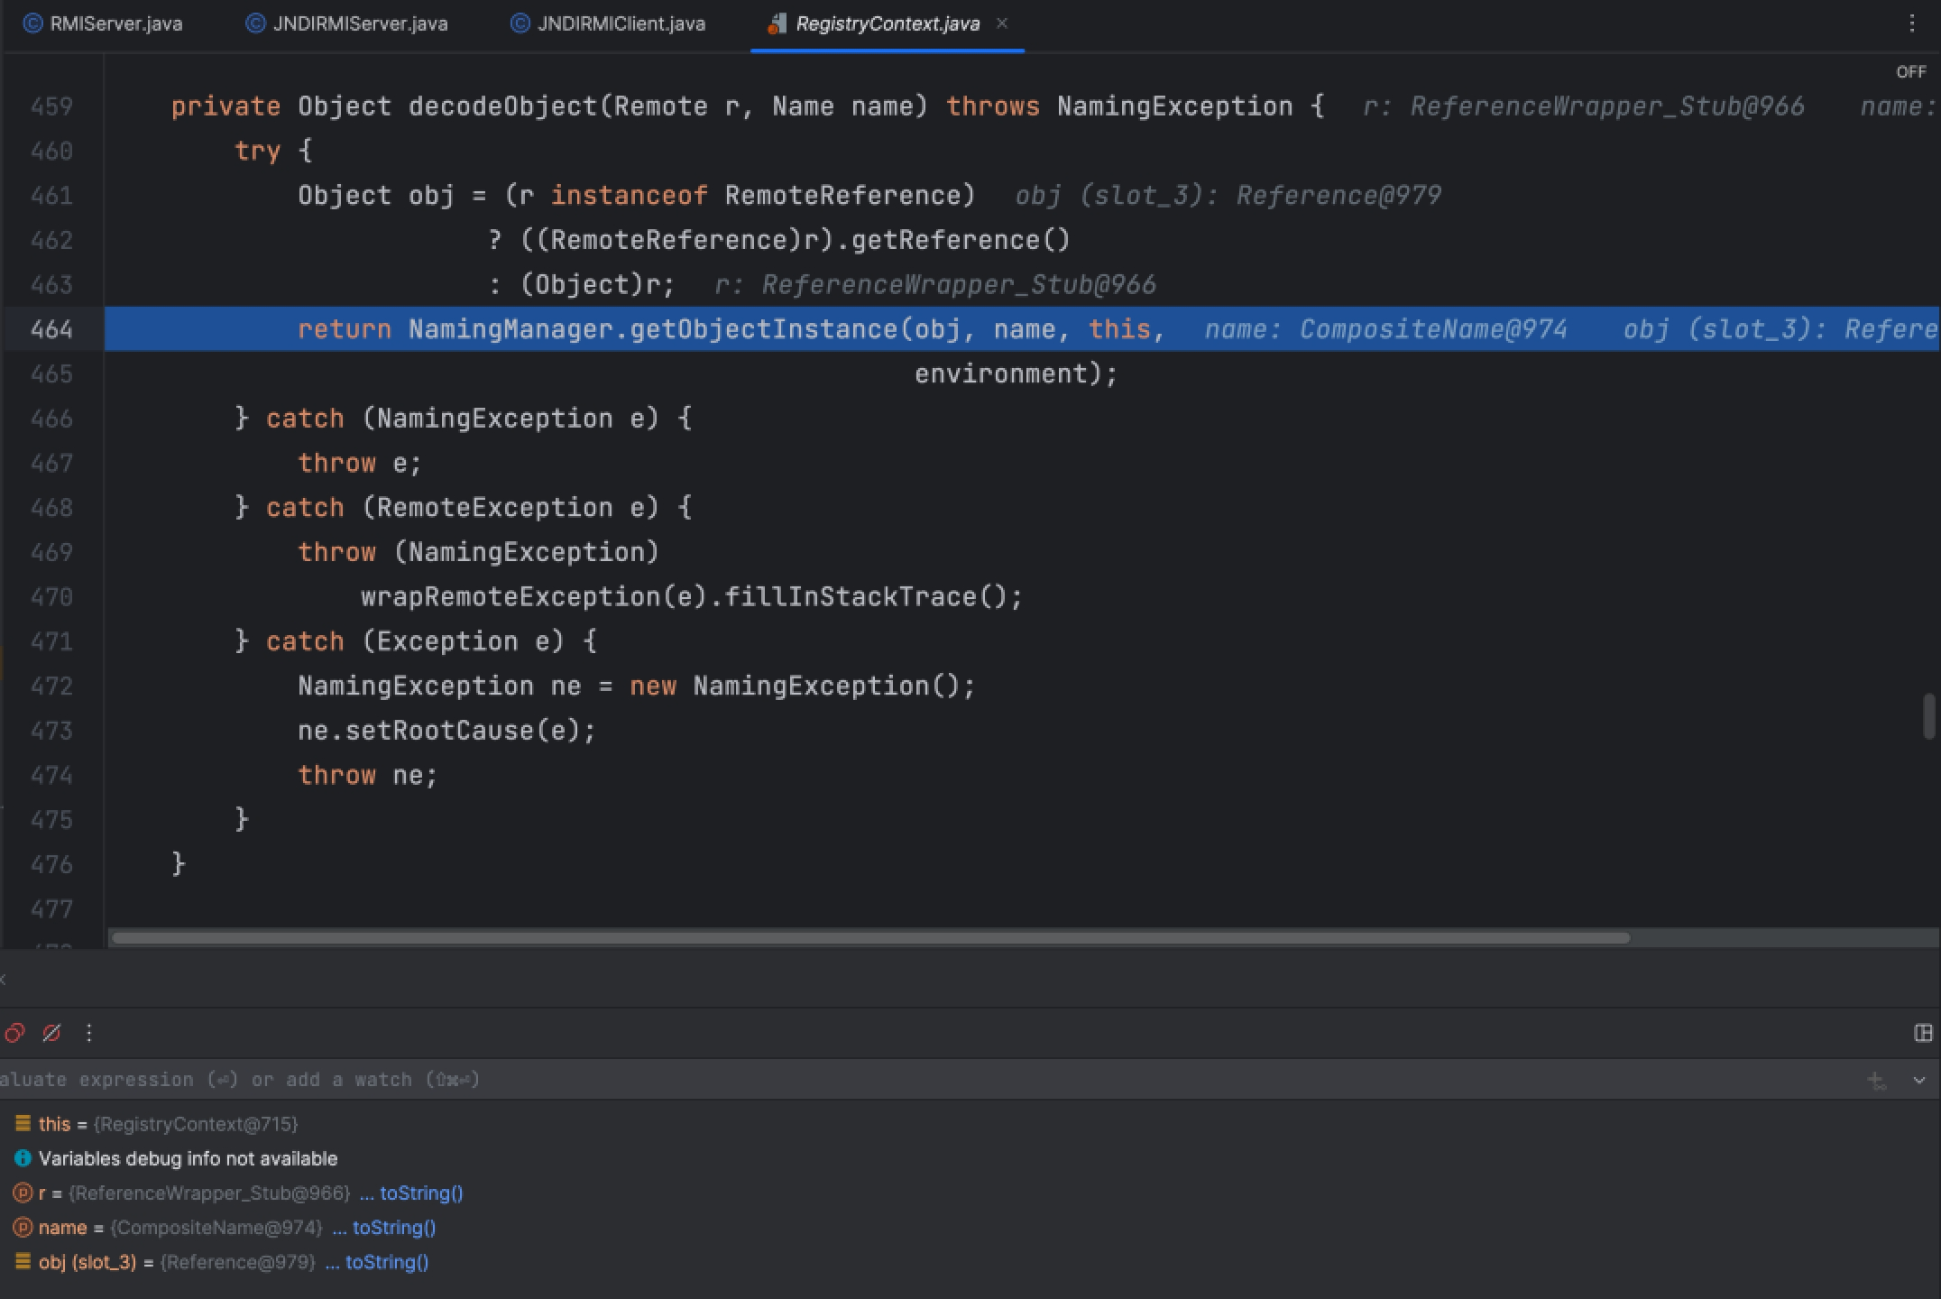Open the editor tabs more options menu
1941x1299 pixels.
tap(1912, 23)
